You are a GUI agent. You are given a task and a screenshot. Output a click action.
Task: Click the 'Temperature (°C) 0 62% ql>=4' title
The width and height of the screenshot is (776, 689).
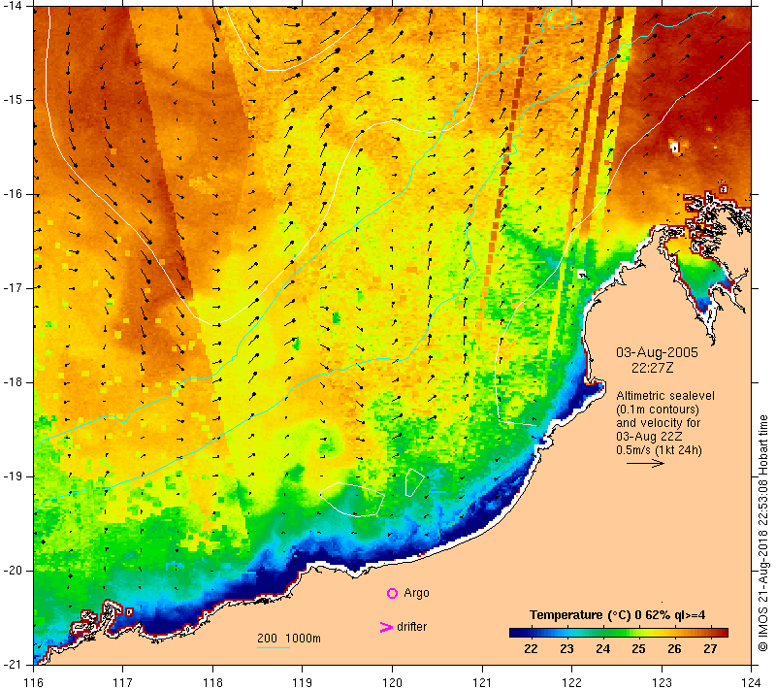[617, 614]
